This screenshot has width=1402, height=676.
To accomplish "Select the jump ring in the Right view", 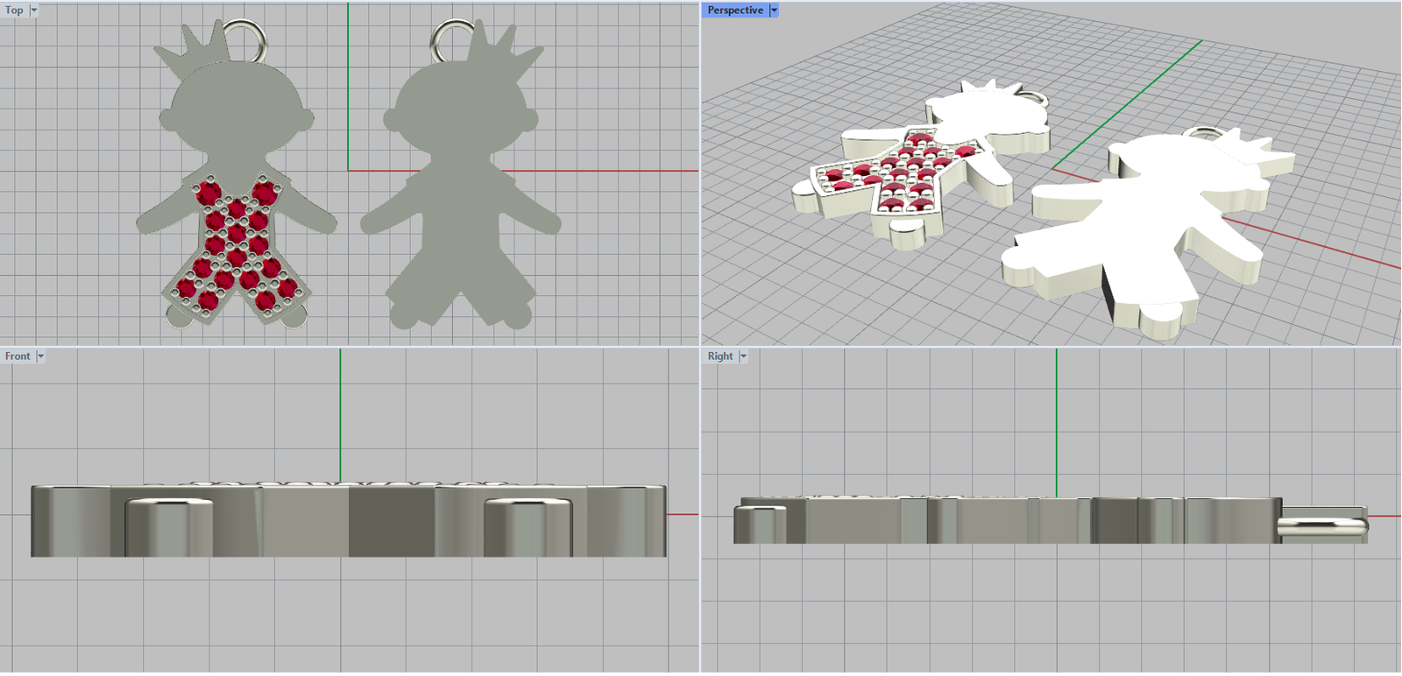I will click(1323, 524).
